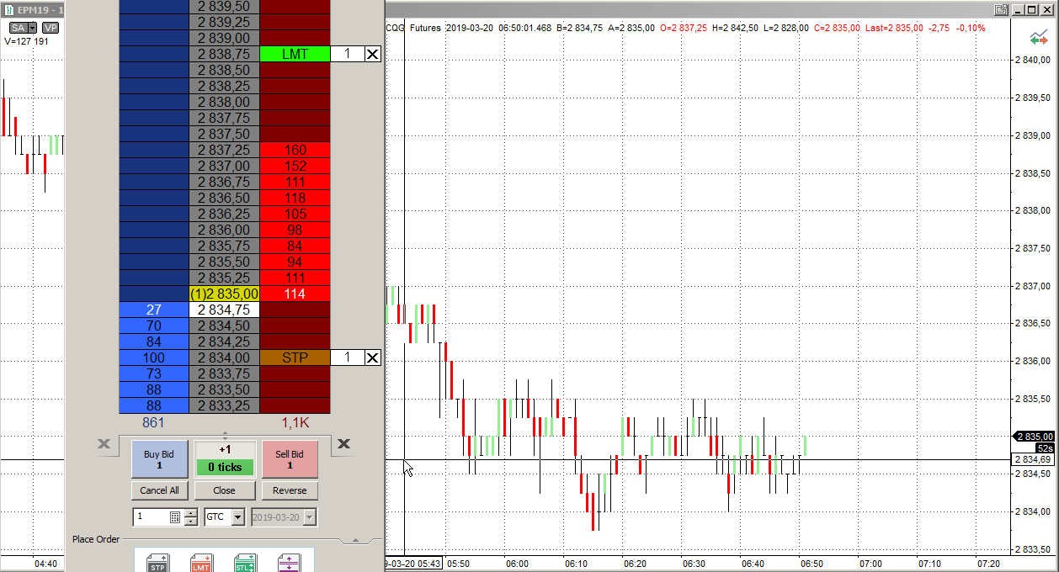Viewport: 1059px width, 572px height.
Task: Click Reverse position button
Action: coord(290,490)
